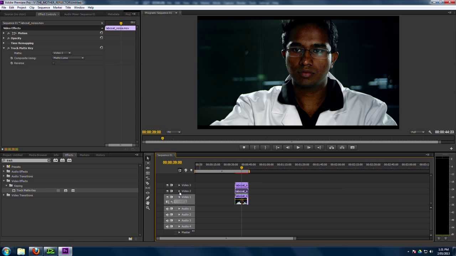Select the Track Select tool
456x256 pixels.
[148, 163]
